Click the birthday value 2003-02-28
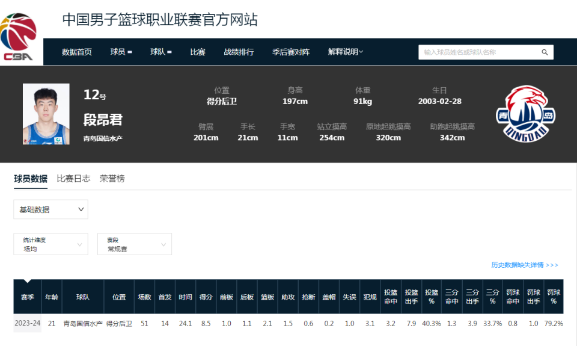 click(440, 101)
